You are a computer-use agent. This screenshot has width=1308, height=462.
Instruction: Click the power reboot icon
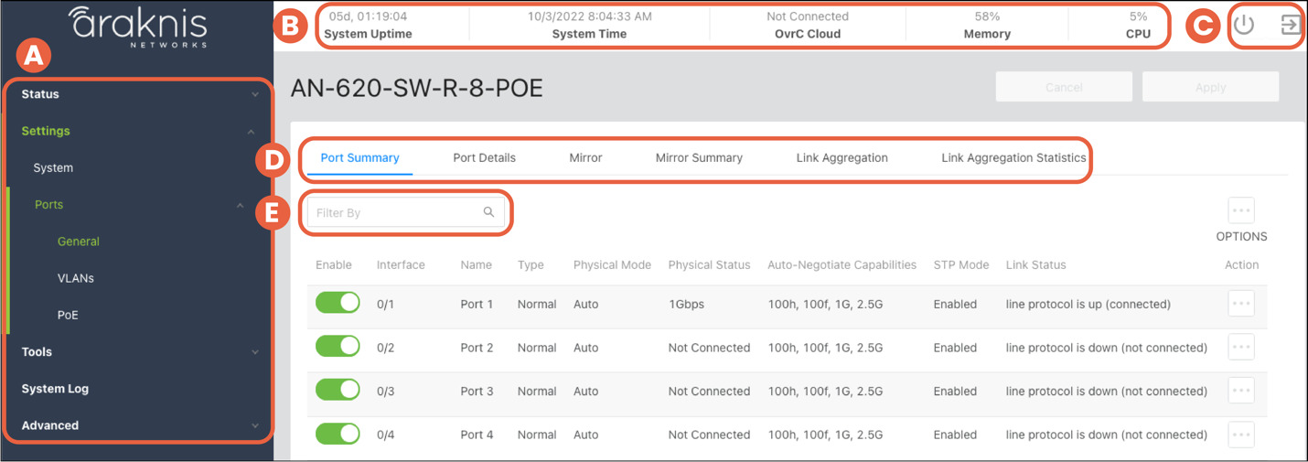(1243, 25)
